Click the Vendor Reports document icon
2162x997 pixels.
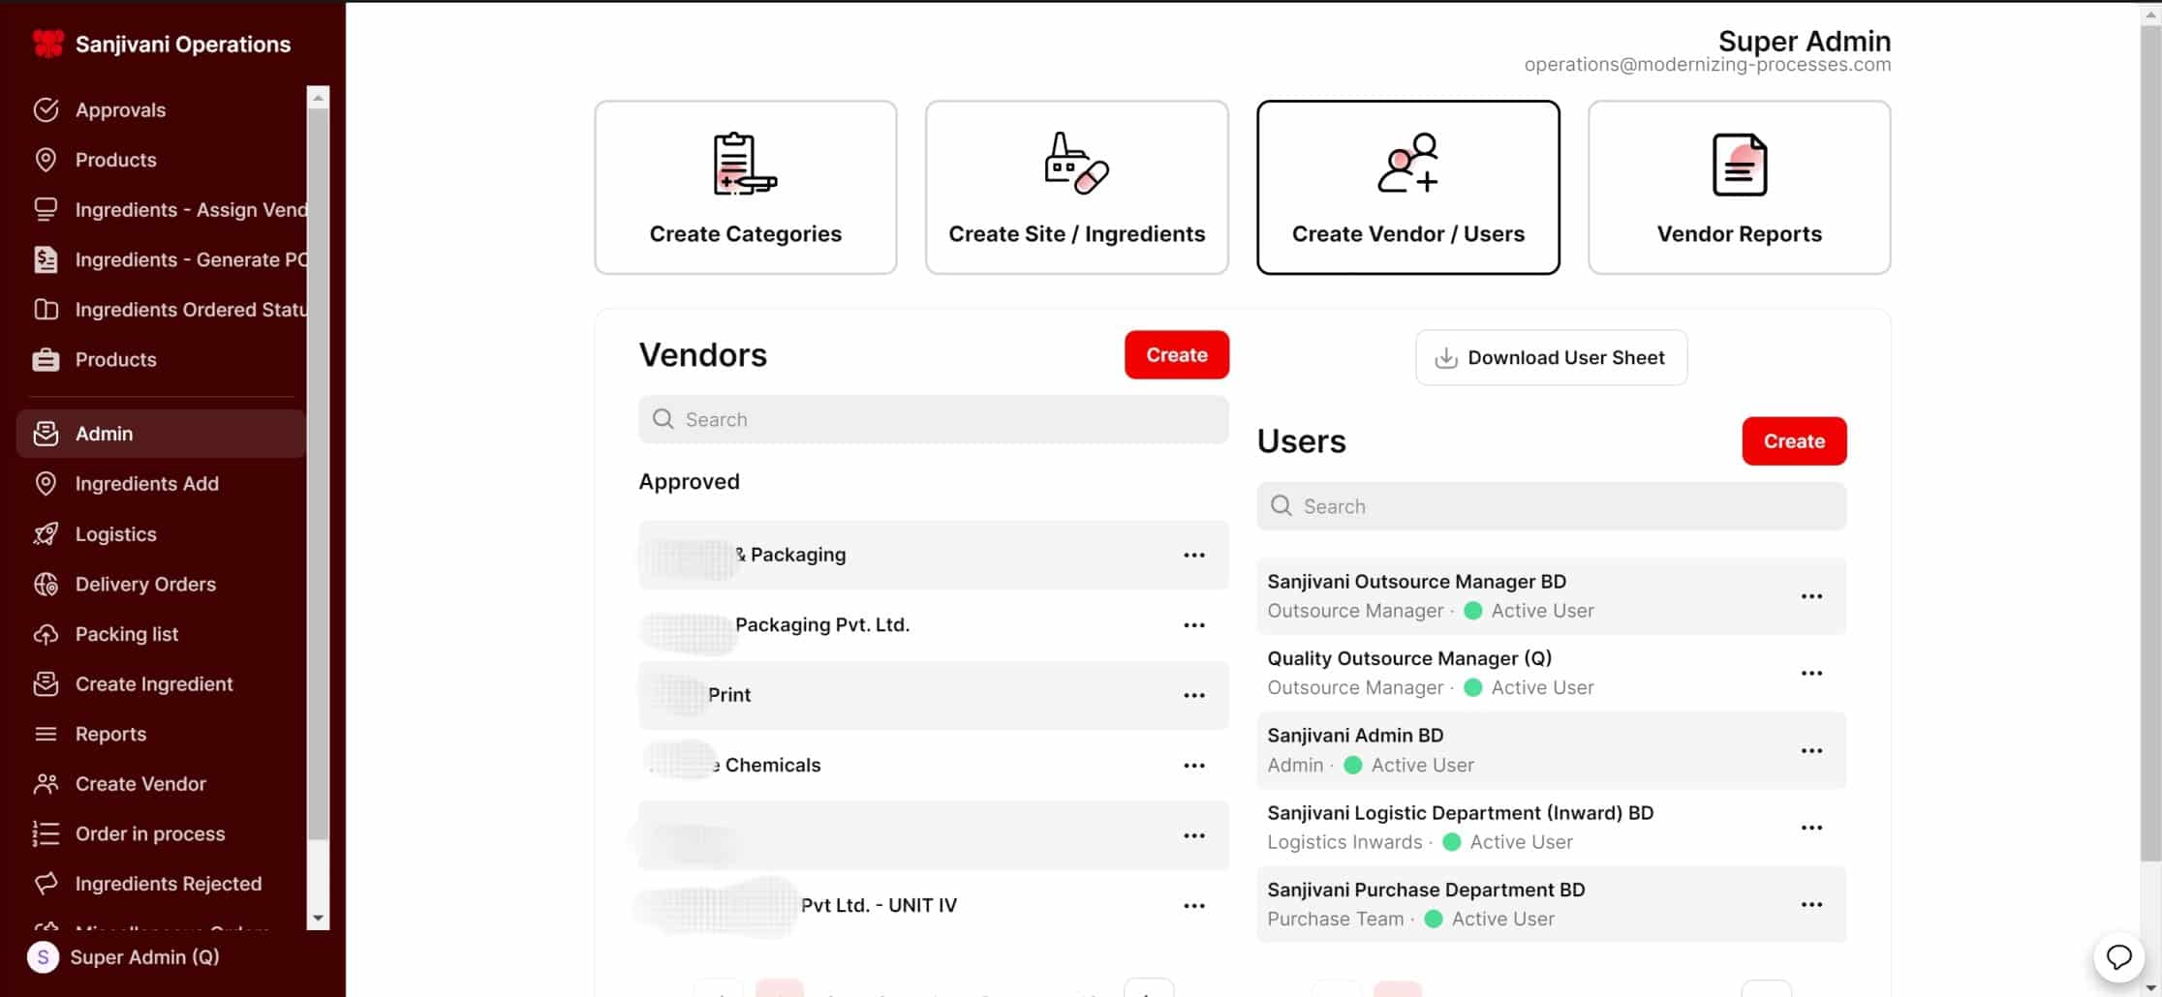pos(1739,164)
